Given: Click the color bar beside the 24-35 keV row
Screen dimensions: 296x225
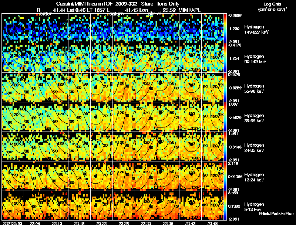Looking at the screenshot, I should click(225, 146).
